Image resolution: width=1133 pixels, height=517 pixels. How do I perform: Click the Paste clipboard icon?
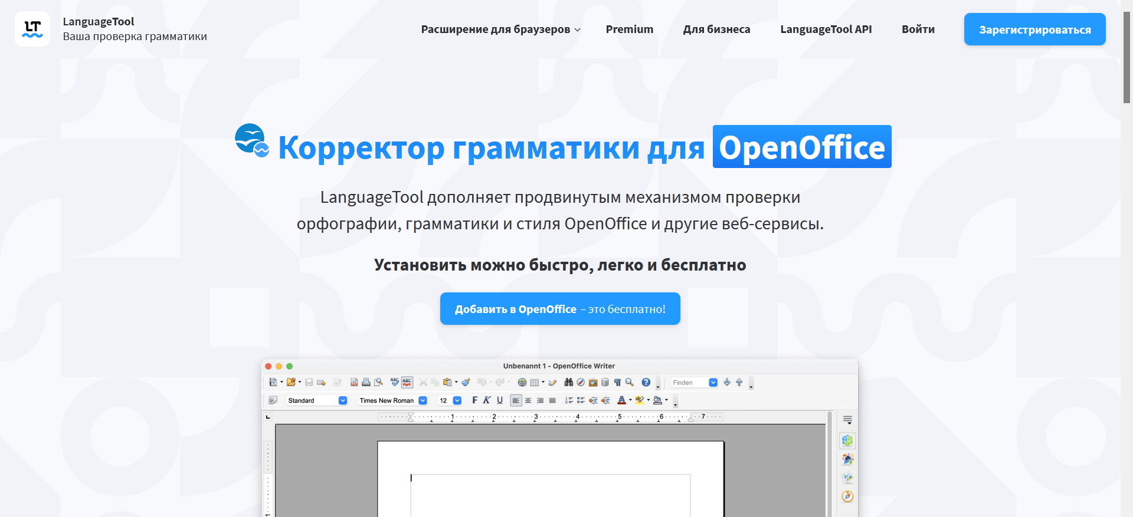[x=448, y=382]
